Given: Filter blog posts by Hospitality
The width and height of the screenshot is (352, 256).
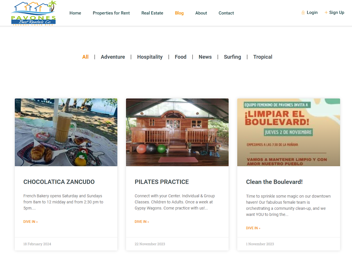Looking at the screenshot, I should [x=150, y=57].
